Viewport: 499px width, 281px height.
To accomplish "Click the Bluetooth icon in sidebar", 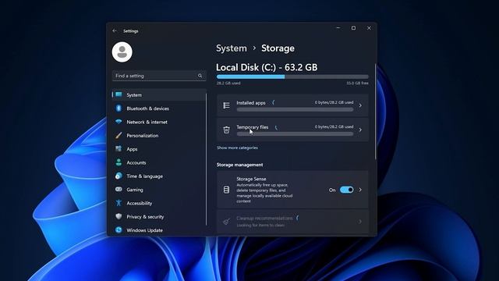I will click(119, 108).
